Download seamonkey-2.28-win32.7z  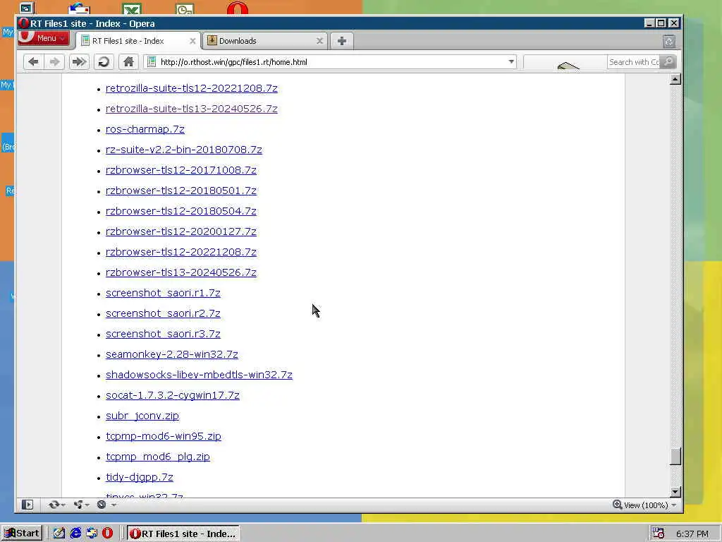[x=172, y=354]
